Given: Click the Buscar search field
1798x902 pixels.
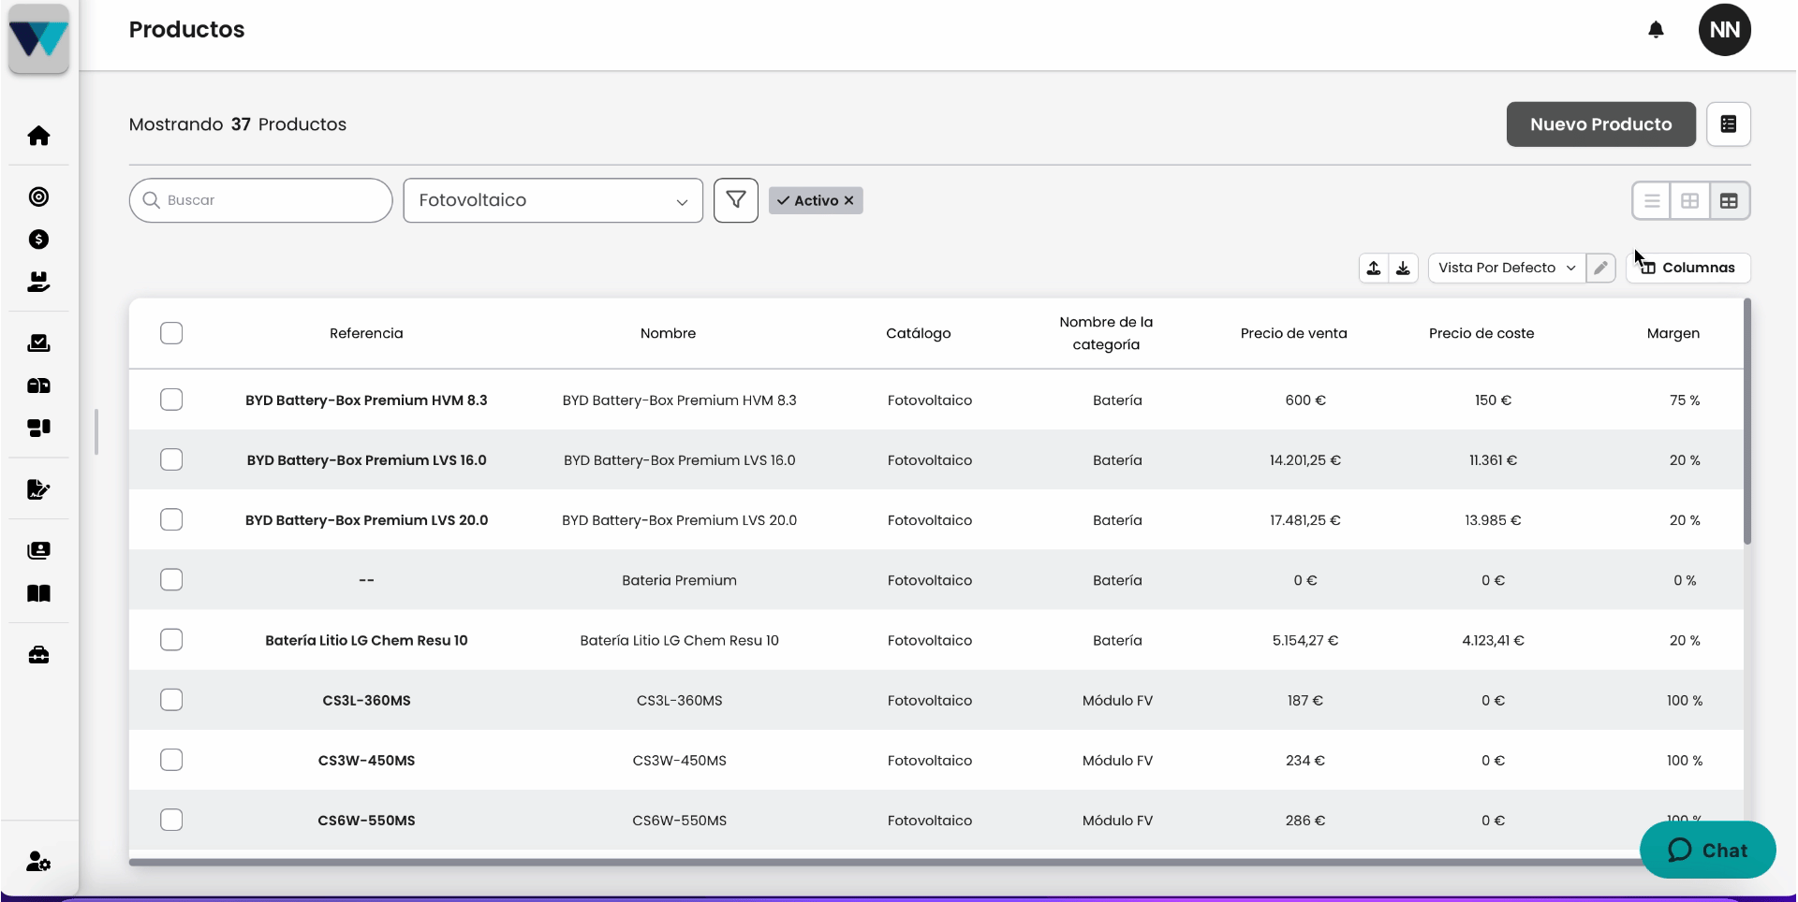Looking at the screenshot, I should tap(260, 200).
